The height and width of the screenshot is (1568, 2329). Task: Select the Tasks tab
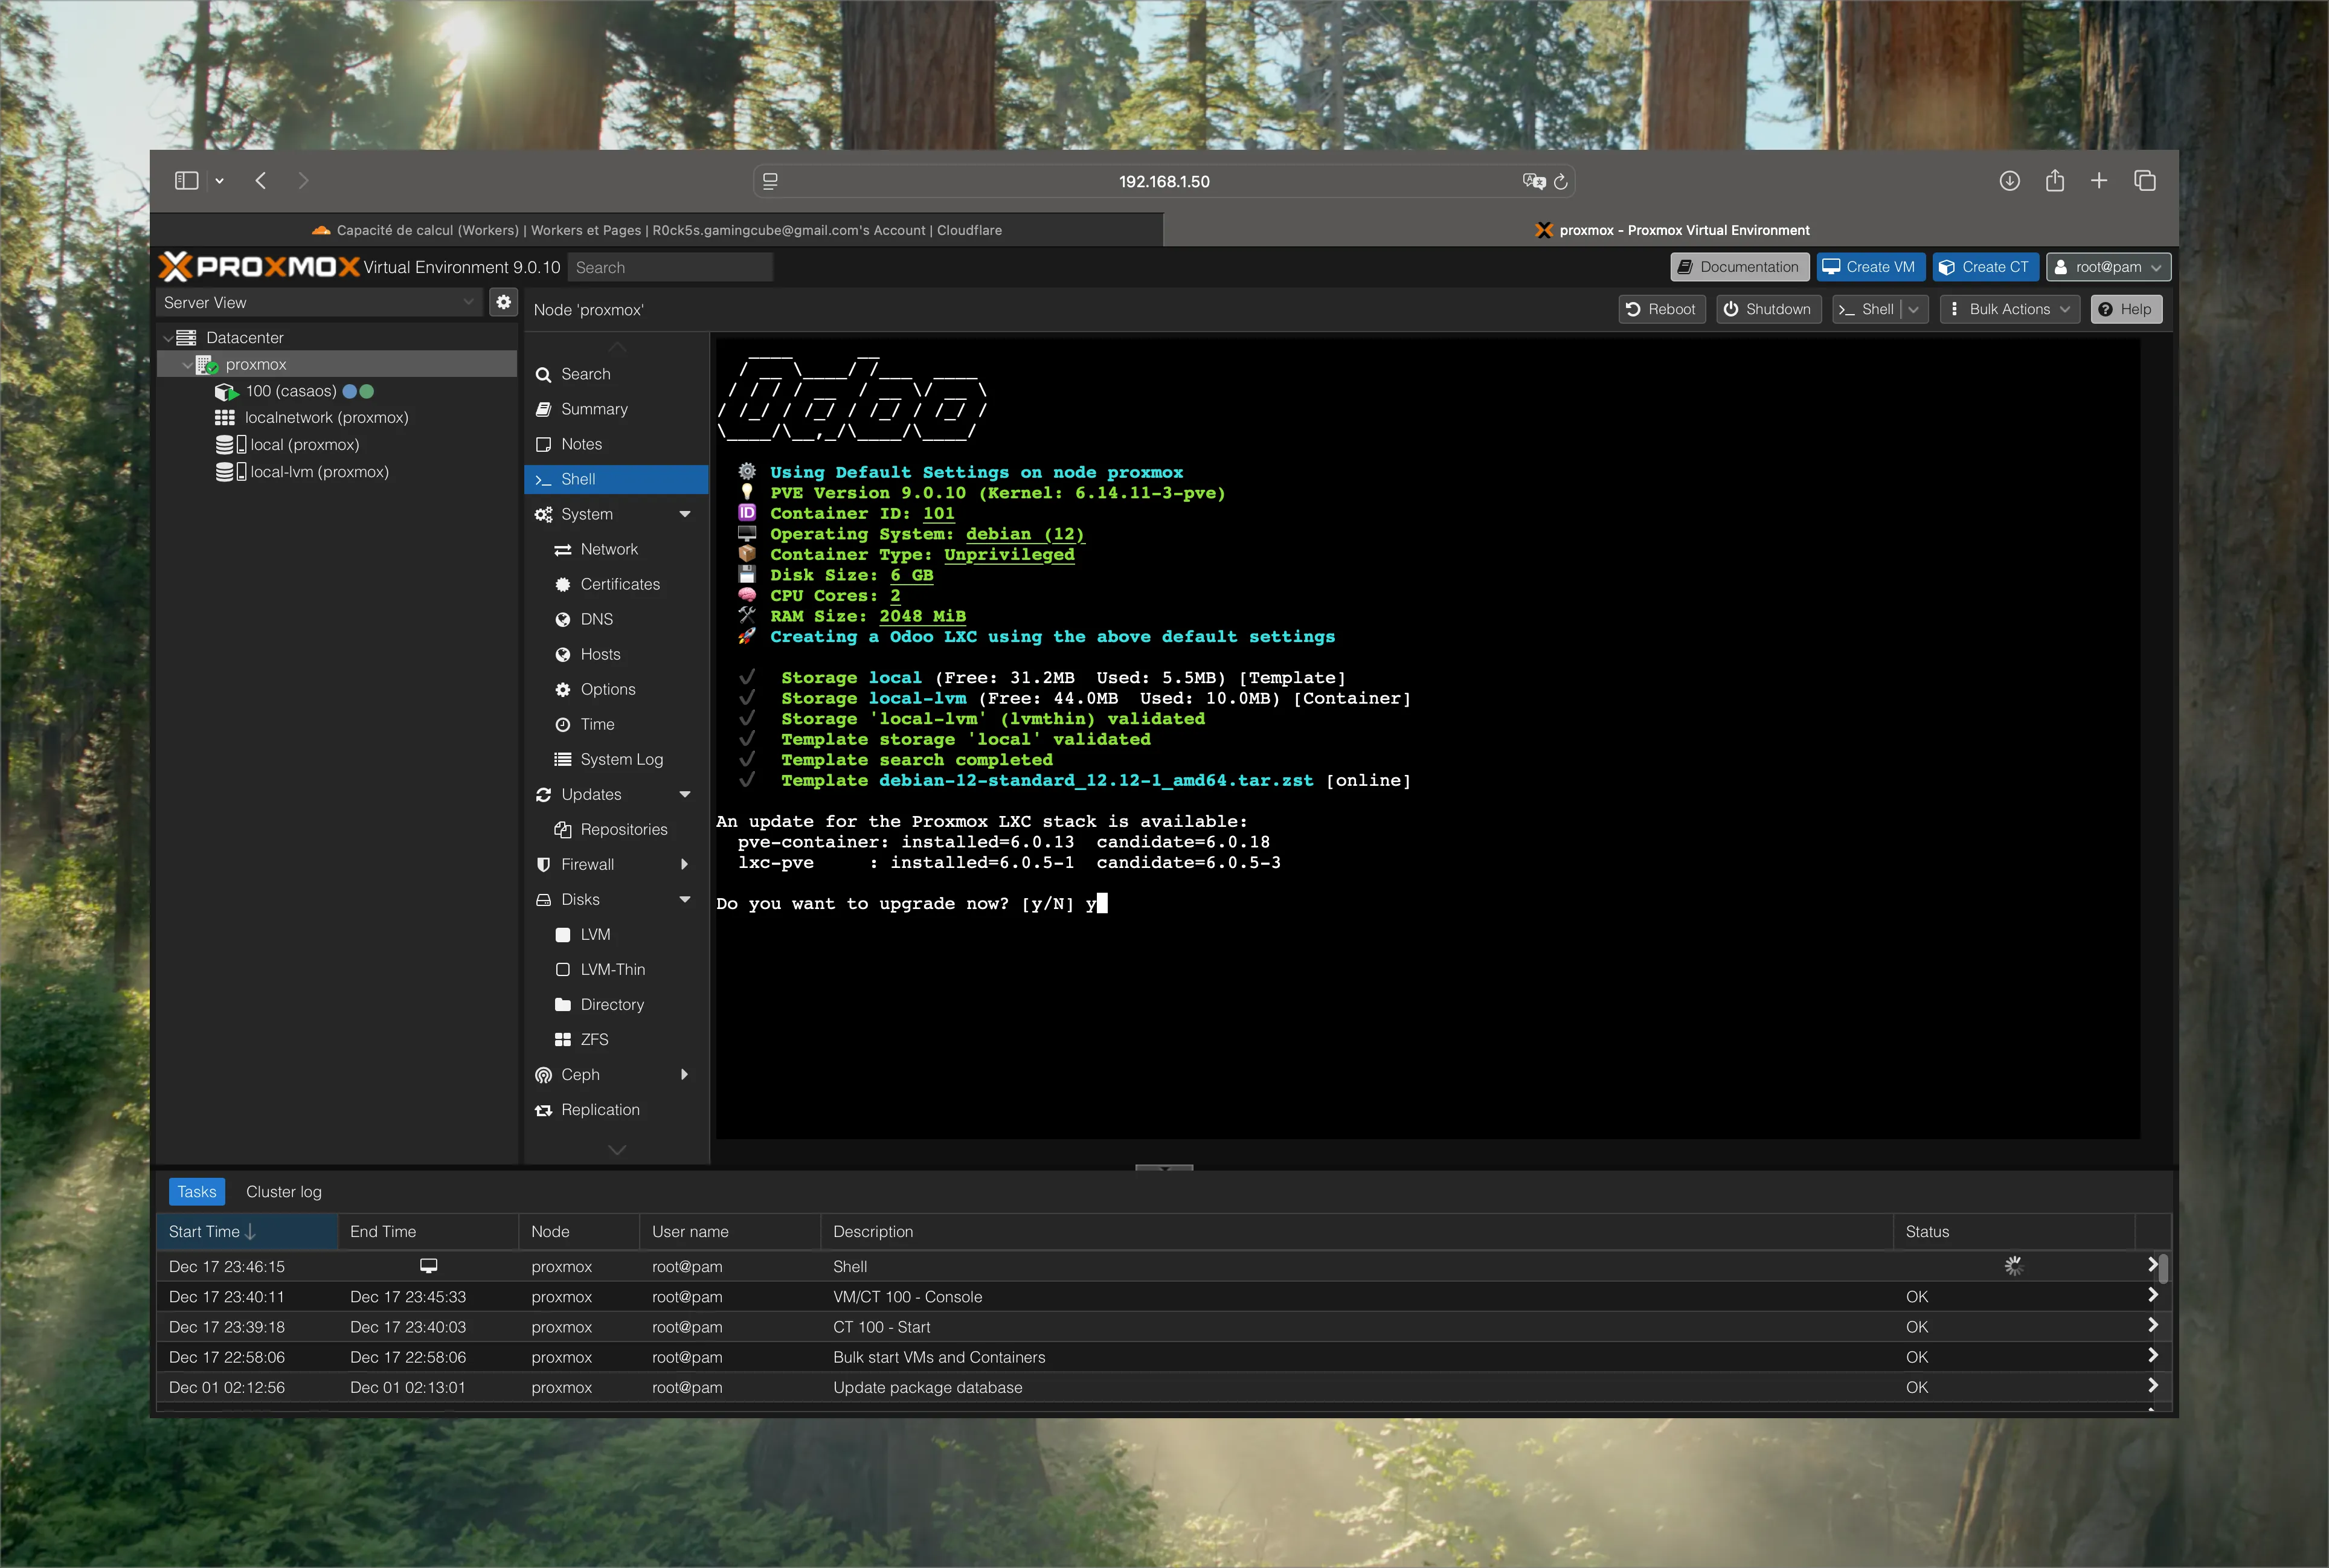[196, 1191]
